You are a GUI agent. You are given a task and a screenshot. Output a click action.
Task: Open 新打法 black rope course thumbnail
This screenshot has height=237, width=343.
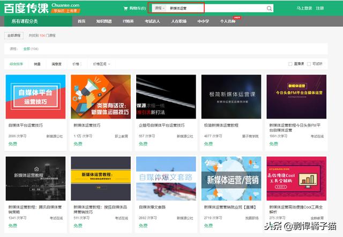pyautogui.click(x=166, y=97)
